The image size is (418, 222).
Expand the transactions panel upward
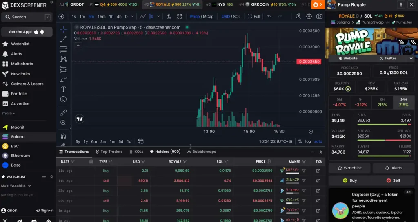click(x=320, y=152)
